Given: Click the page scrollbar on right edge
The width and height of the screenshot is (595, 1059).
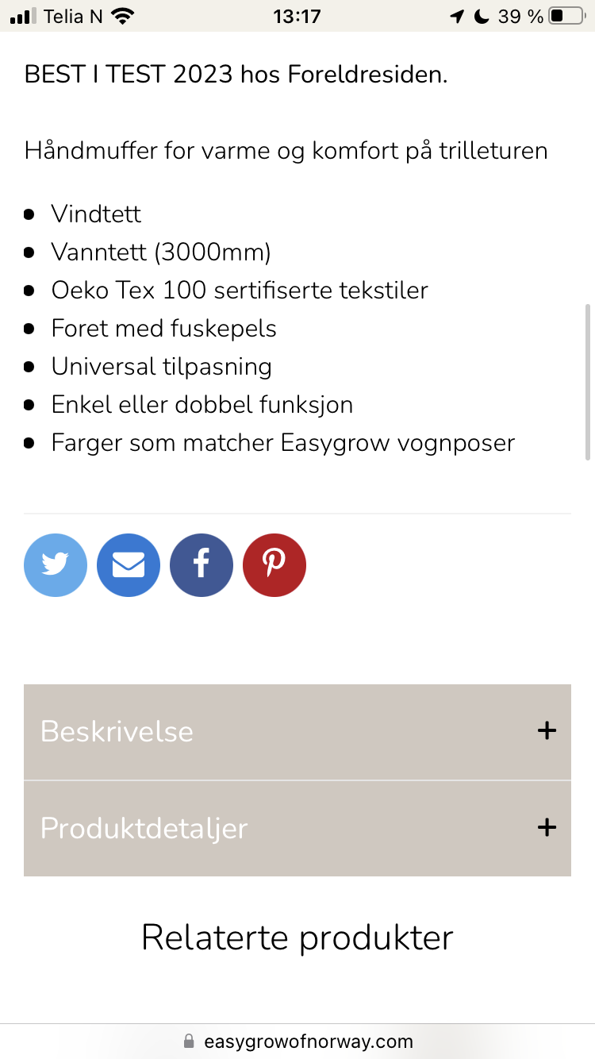Looking at the screenshot, I should tap(588, 381).
